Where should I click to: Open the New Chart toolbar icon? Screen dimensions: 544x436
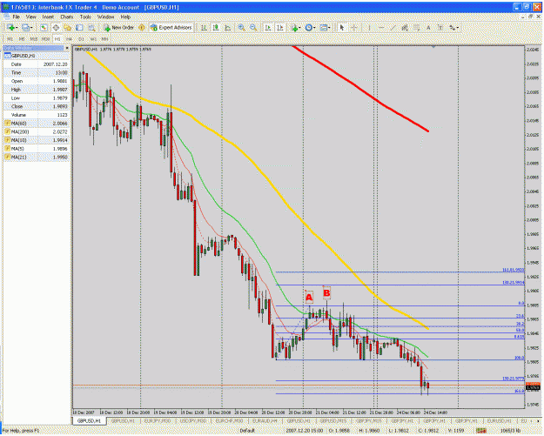coord(10,28)
